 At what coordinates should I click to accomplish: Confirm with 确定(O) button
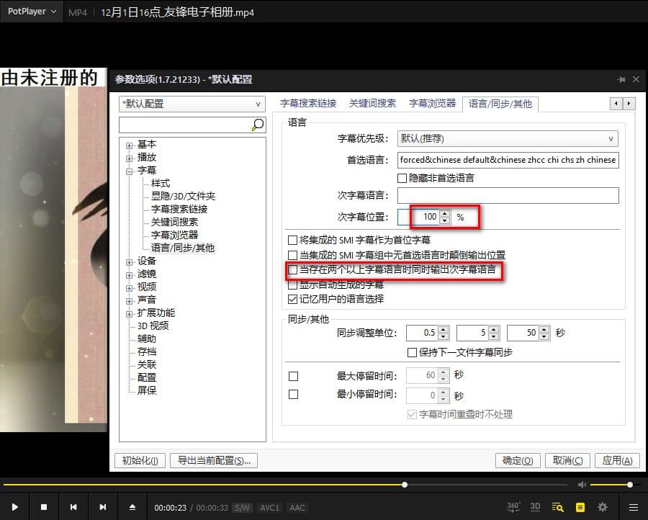point(518,460)
